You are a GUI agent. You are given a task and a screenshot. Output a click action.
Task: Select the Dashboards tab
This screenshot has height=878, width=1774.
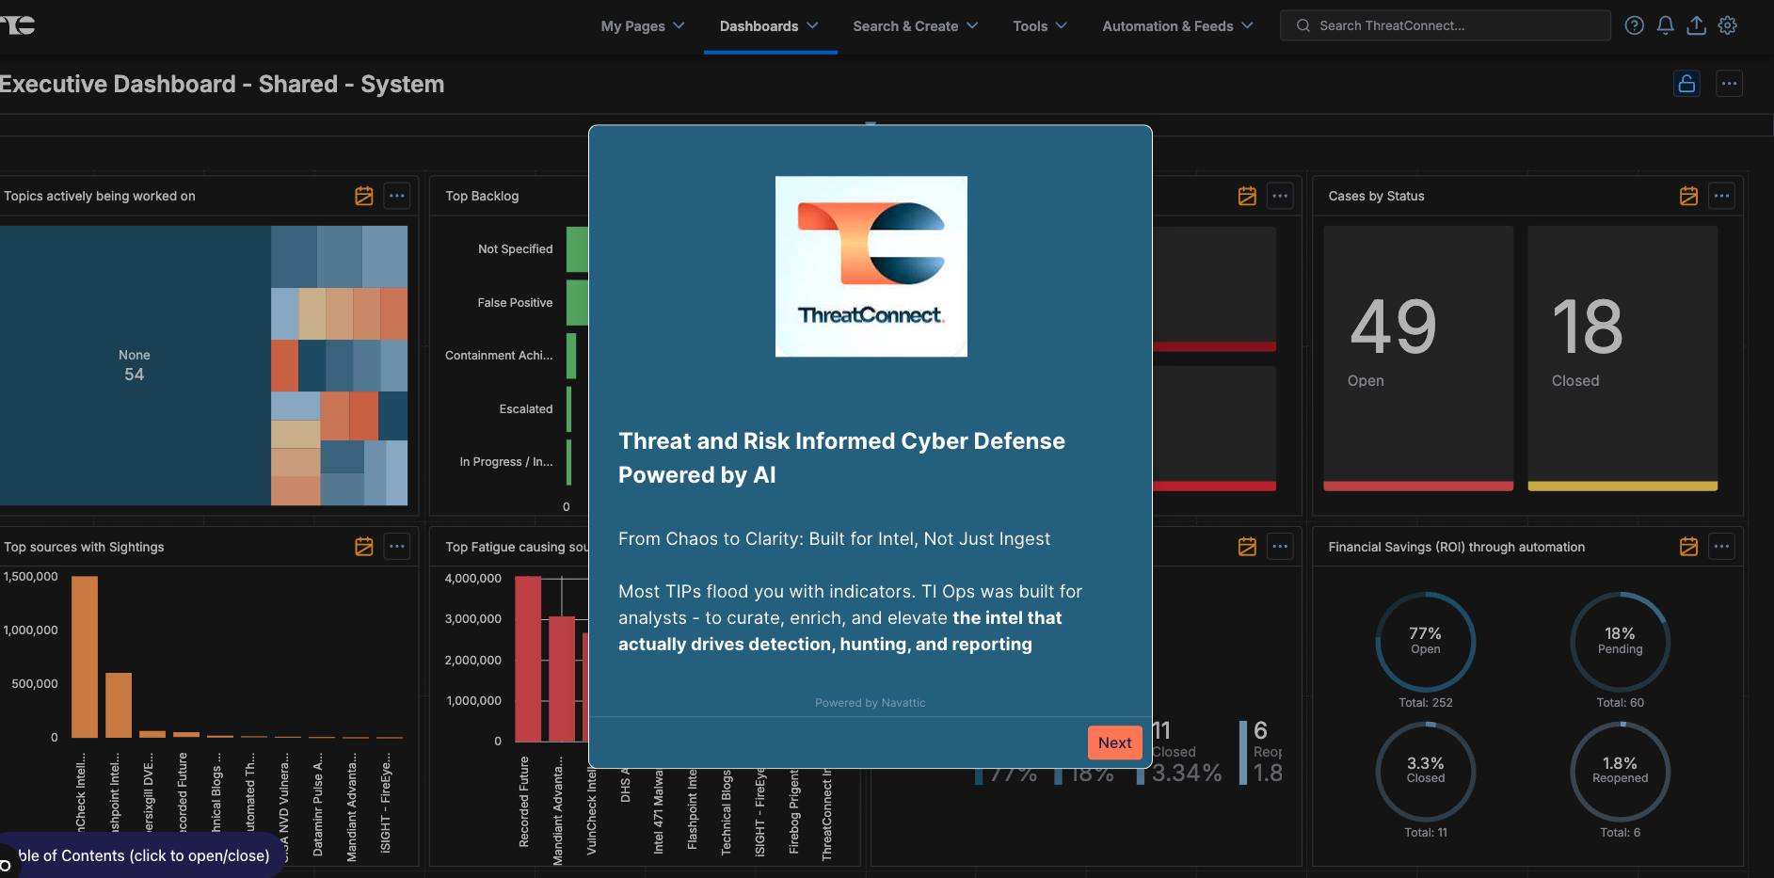click(769, 26)
